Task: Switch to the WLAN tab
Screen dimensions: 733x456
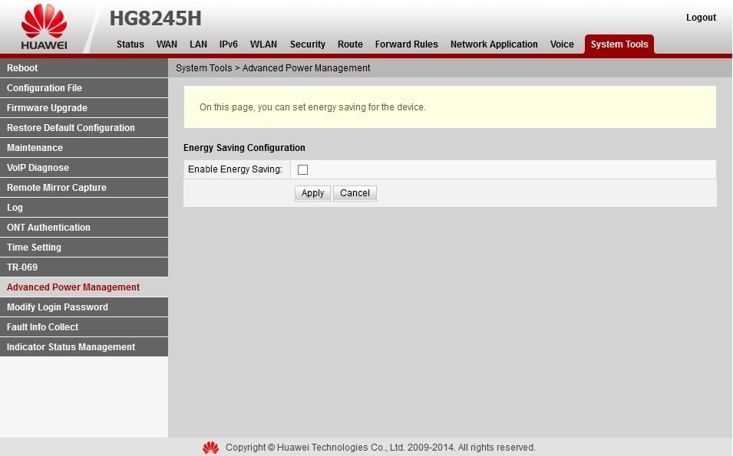Action: click(263, 44)
